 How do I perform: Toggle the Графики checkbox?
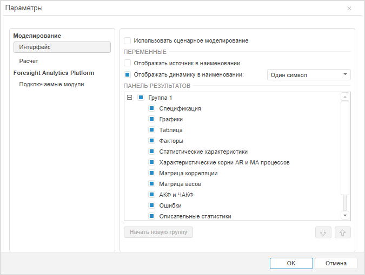pos(152,119)
